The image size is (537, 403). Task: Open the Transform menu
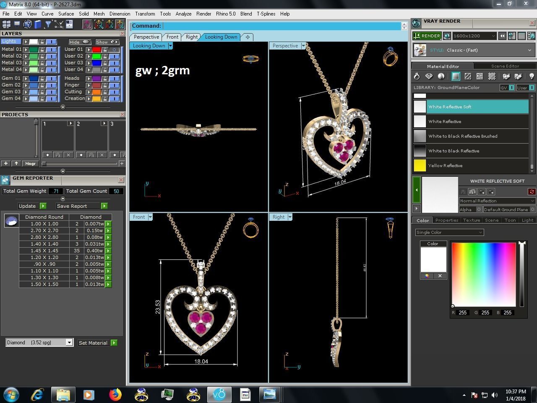(x=145, y=14)
